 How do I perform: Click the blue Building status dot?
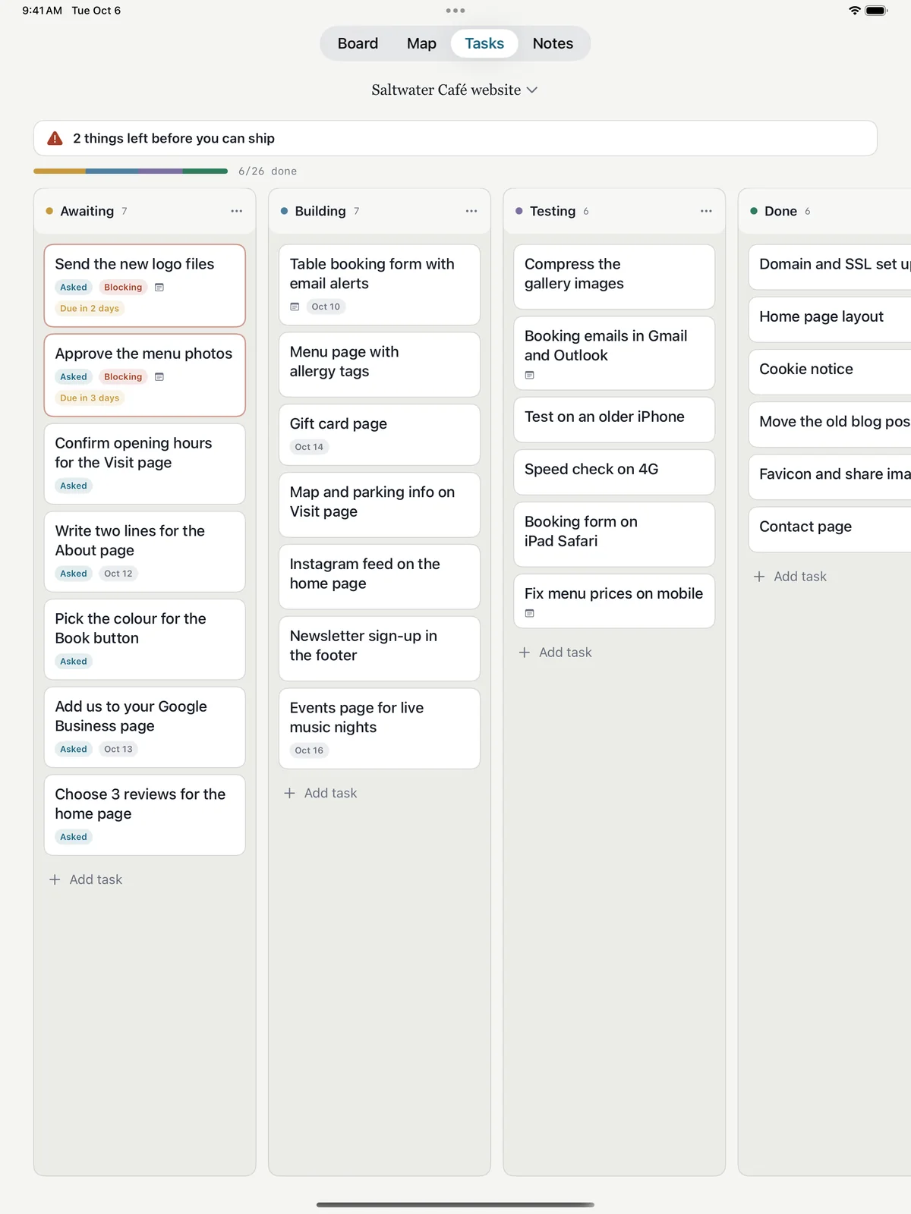pyautogui.click(x=284, y=211)
